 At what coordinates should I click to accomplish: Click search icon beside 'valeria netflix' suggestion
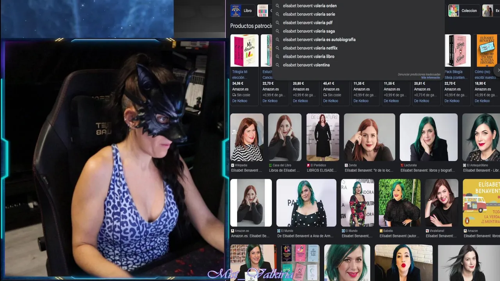coord(277,48)
